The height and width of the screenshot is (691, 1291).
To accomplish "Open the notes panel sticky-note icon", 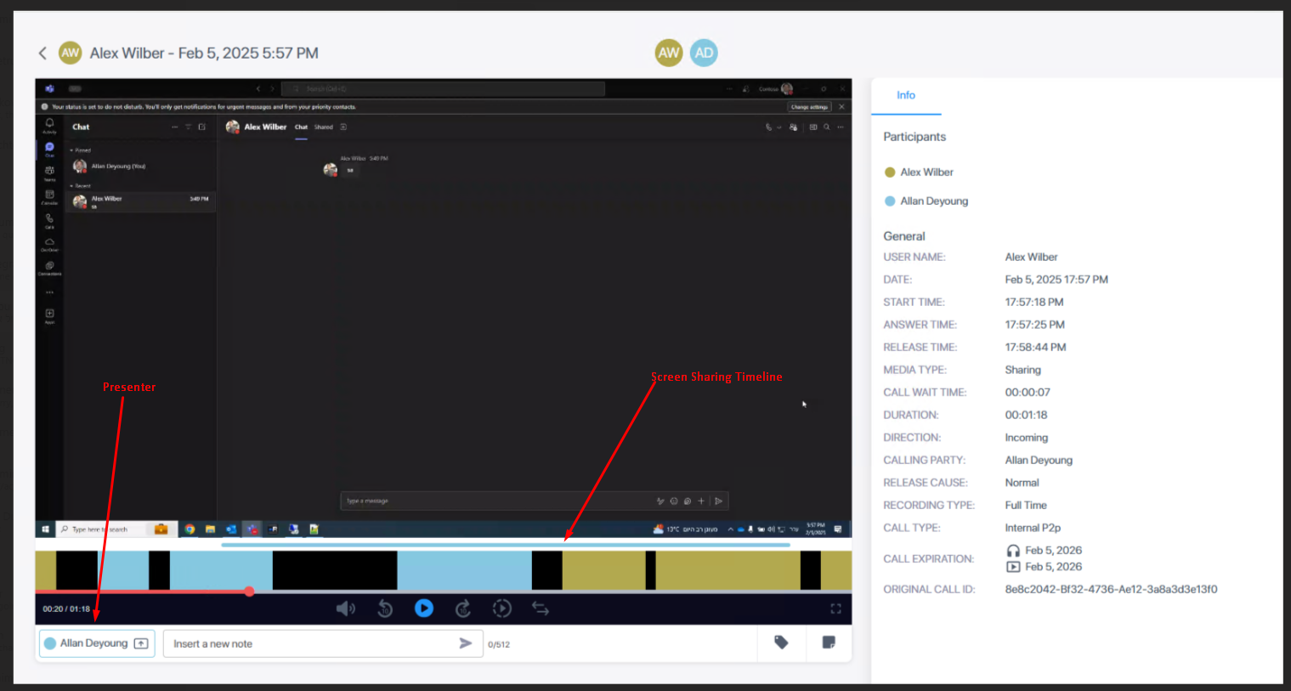I will [x=829, y=643].
